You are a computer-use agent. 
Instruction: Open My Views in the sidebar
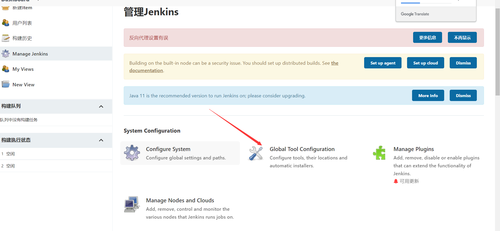point(23,69)
